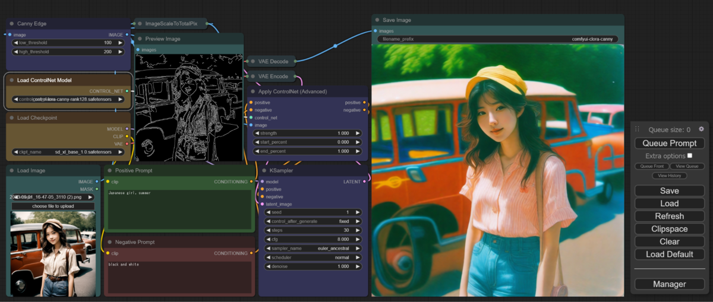Click the filename_prefix input field
713x302 pixels.
497,39
